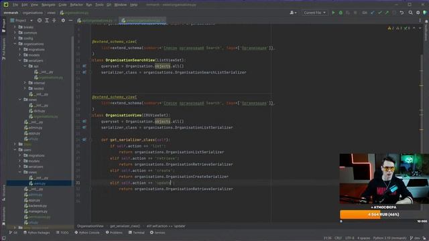Click gutter marker beside OrganisationSearchView queryset
The width and height of the screenshot is (429, 241).
(84, 66)
